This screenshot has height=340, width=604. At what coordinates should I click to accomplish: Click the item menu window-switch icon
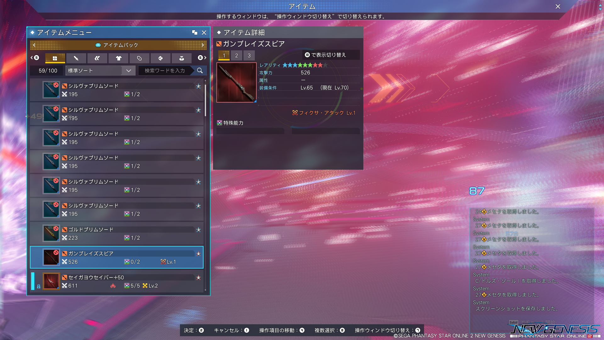click(x=195, y=32)
